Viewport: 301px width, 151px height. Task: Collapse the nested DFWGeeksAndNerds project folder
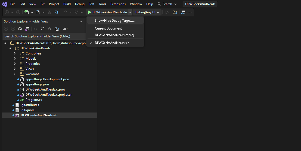click(10, 48)
